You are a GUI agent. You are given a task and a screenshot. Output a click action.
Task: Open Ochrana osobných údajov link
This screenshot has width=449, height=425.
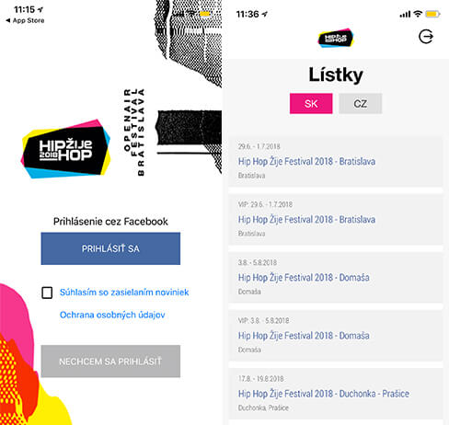click(112, 315)
